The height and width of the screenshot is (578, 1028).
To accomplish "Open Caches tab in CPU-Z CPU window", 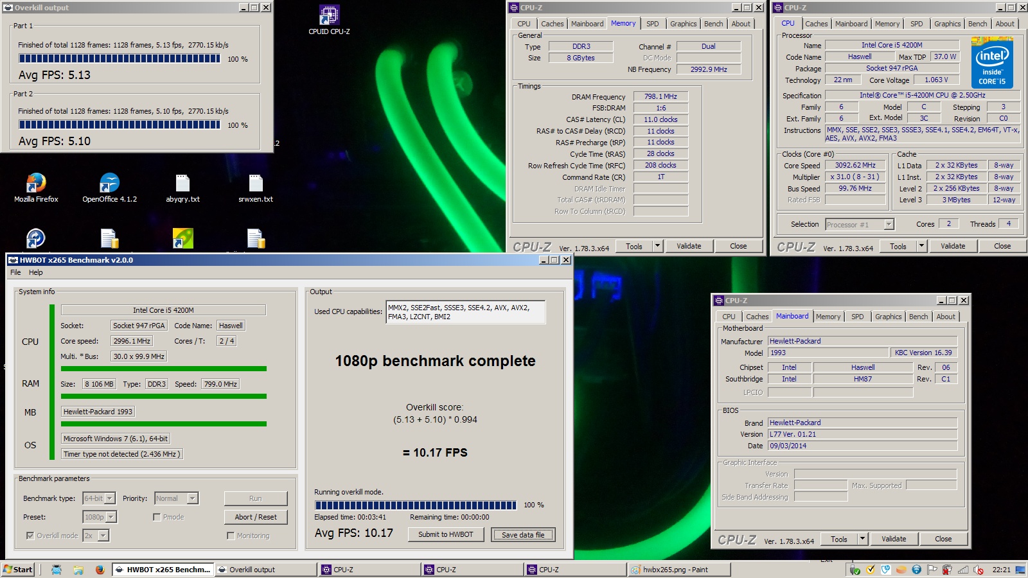I will click(817, 24).
